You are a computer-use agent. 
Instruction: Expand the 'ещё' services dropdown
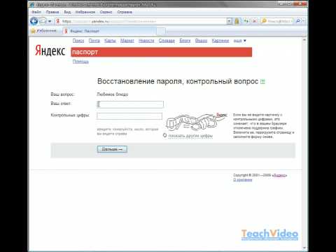pos(240,41)
